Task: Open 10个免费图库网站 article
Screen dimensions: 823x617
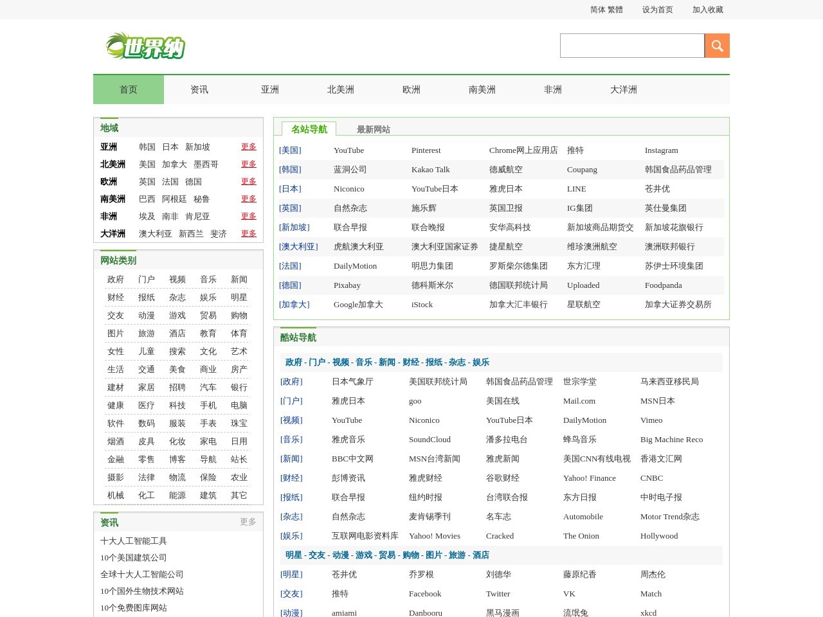Action: pos(134,608)
